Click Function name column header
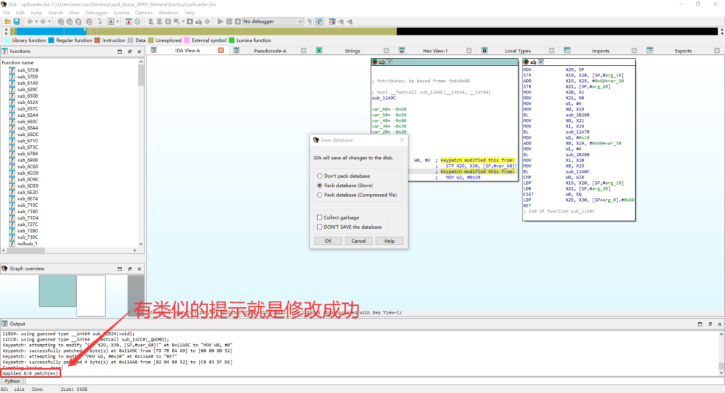This screenshot has width=725, height=393. (69, 62)
